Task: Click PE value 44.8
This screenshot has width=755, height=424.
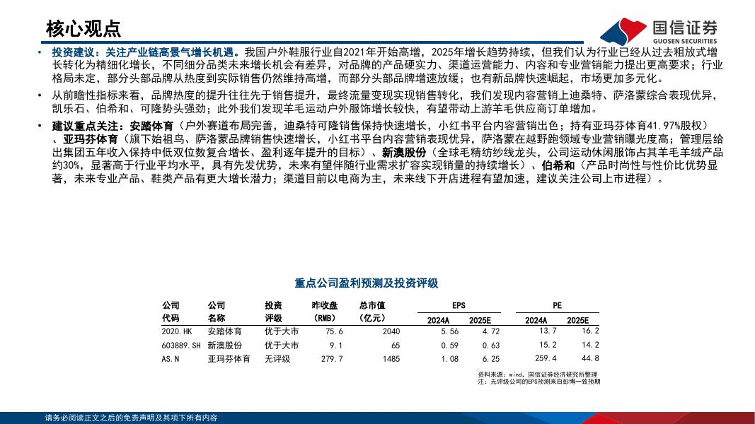Action: [590, 358]
